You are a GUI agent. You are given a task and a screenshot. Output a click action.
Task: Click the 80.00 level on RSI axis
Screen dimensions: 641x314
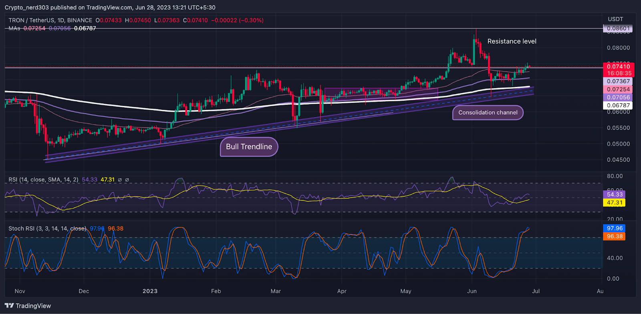point(615,176)
